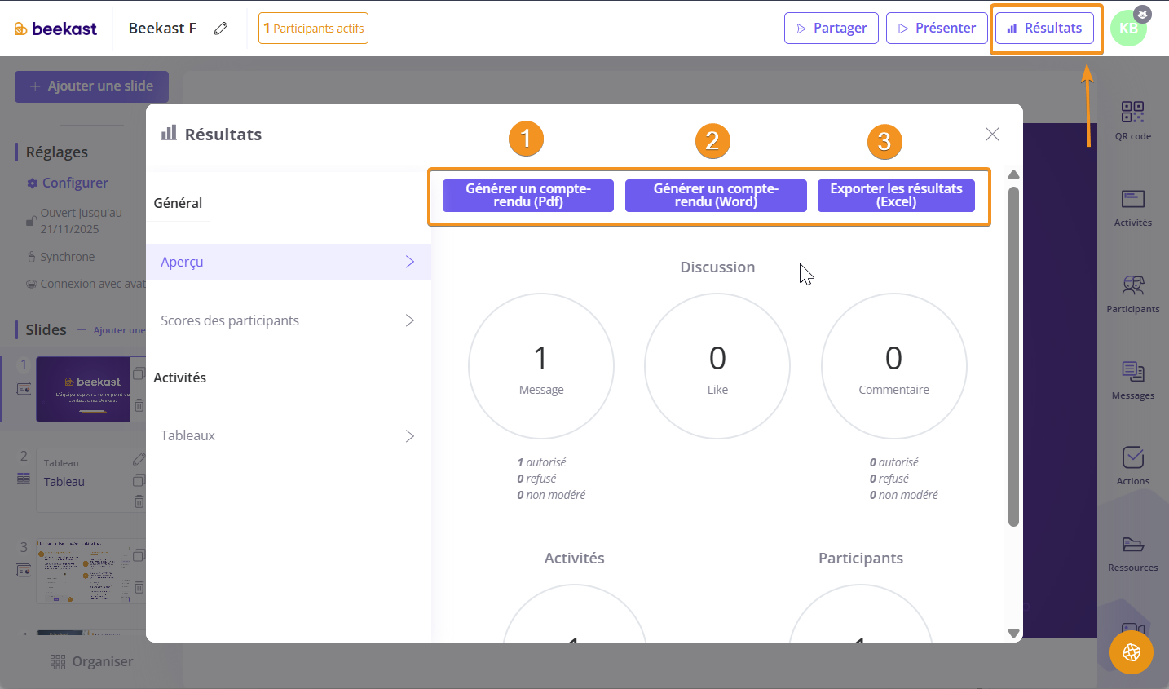Click the pencil icon to rename session
This screenshot has width=1169, height=689.
[x=220, y=29]
